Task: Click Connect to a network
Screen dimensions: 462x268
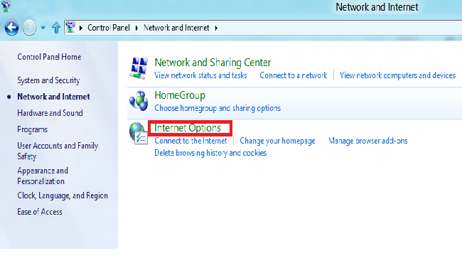Action: click(293, 75)
